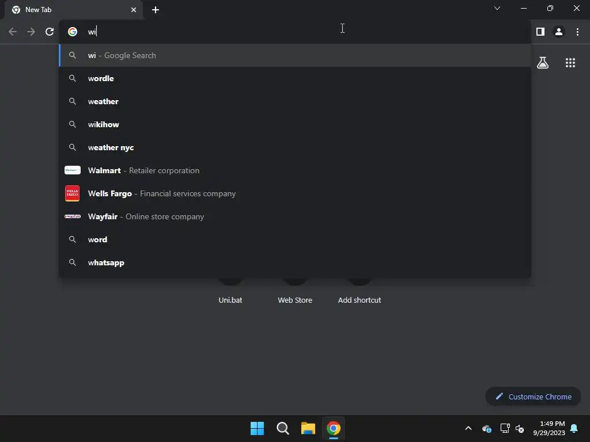Reload the page with refresh icon
The image size is (590, 442).
pos(50,32)
